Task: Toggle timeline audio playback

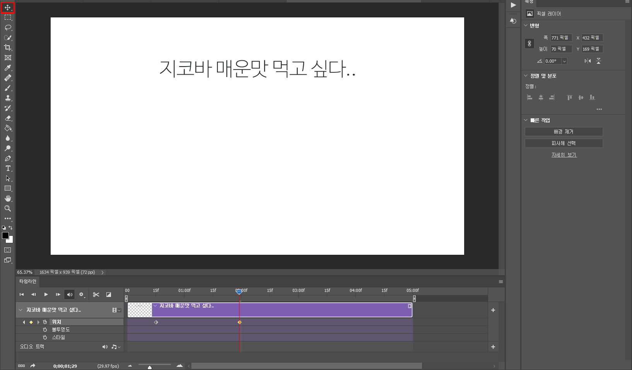Action: tap(70, 295)
